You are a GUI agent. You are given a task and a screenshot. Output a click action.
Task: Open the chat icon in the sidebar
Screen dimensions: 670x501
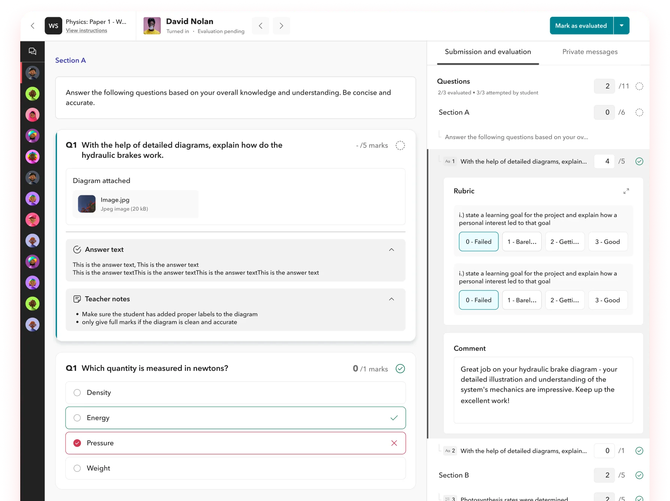point(32,51)
